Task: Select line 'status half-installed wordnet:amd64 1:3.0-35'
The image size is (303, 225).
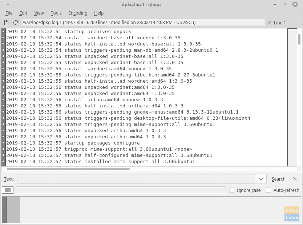Action: click(x=99, y=81)
